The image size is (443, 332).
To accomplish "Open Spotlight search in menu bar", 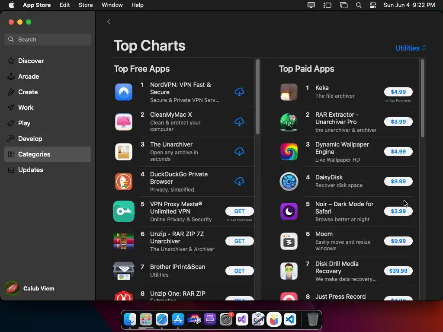I will coord(359,5).
